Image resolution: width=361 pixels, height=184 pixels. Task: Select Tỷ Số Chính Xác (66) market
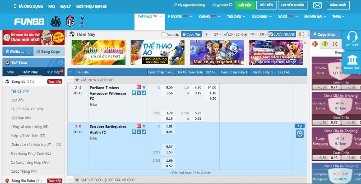[27, 109]
